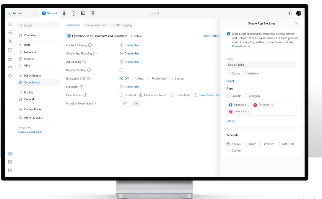Enable the Region Blocking checkbox
This screenshot has height=199, width=322.
pos(121,70)
